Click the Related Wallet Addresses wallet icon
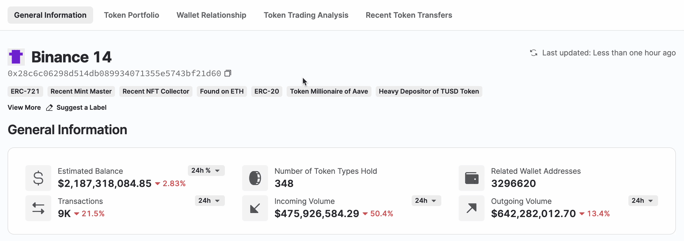Screen dimensions: 684x241 point(472,178)
